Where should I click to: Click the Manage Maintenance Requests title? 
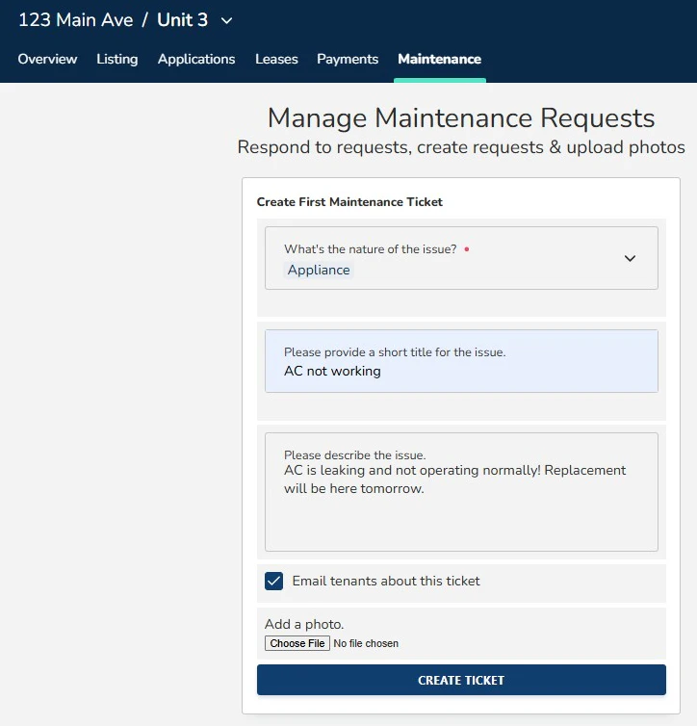tap(461, 117)
